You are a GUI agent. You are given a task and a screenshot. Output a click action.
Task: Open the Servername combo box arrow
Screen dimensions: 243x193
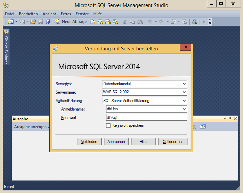pos(184,92)
